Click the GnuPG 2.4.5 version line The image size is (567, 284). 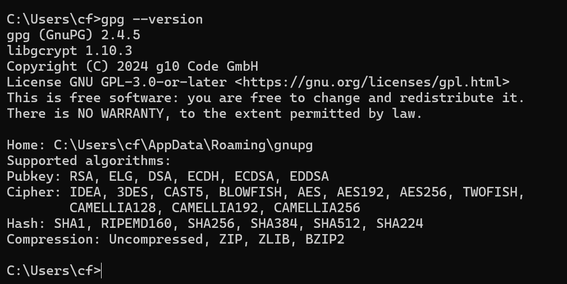[74, 35]
